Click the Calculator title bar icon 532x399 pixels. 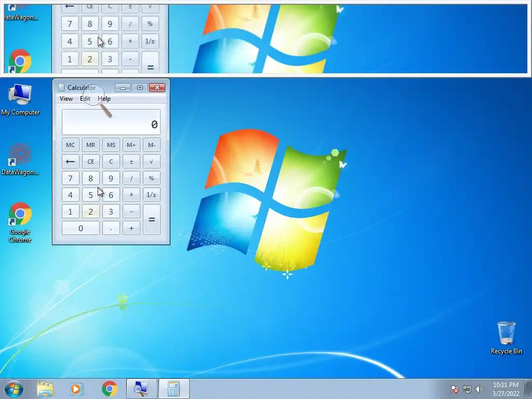pyautogui.click(x=61, y=87)
